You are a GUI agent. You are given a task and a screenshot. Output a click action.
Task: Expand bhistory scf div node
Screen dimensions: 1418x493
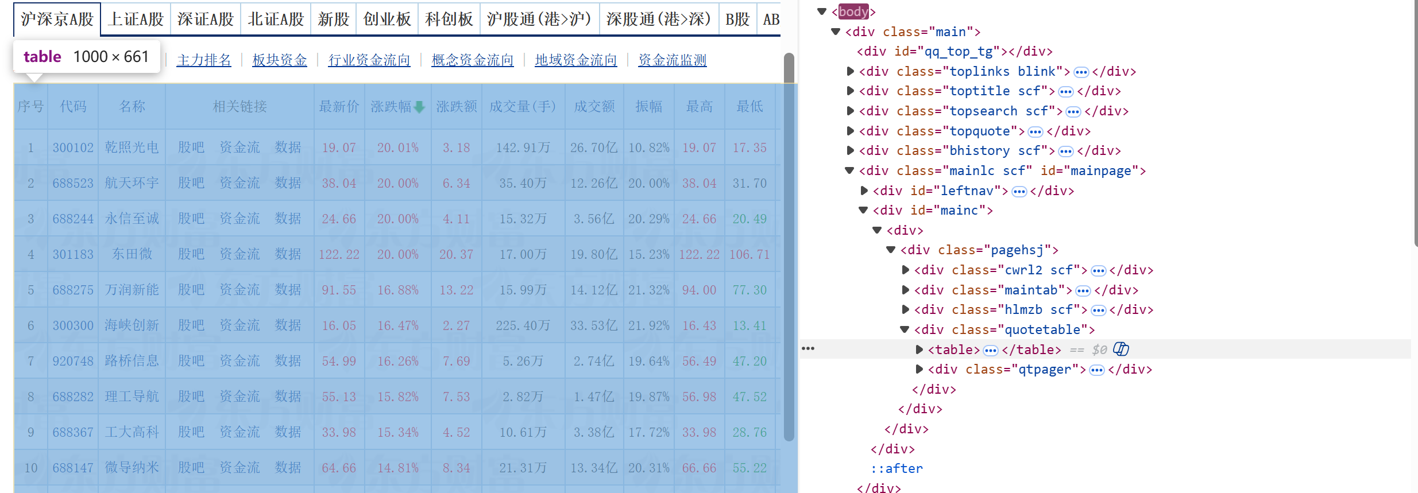tap(851, 150)
